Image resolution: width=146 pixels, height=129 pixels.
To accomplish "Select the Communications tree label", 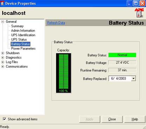I will tap(17, 67).
